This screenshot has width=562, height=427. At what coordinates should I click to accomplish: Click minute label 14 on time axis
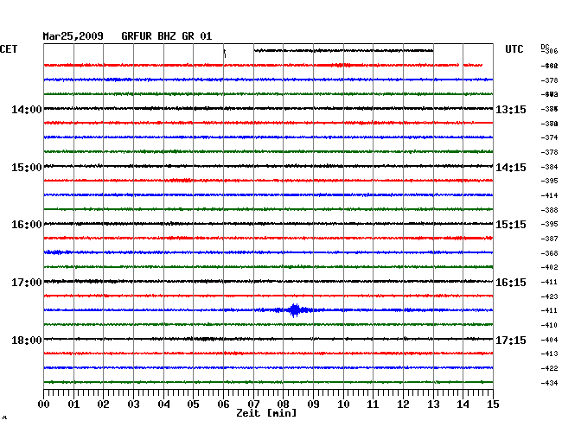pyautogui.click(x=463, y=404)
